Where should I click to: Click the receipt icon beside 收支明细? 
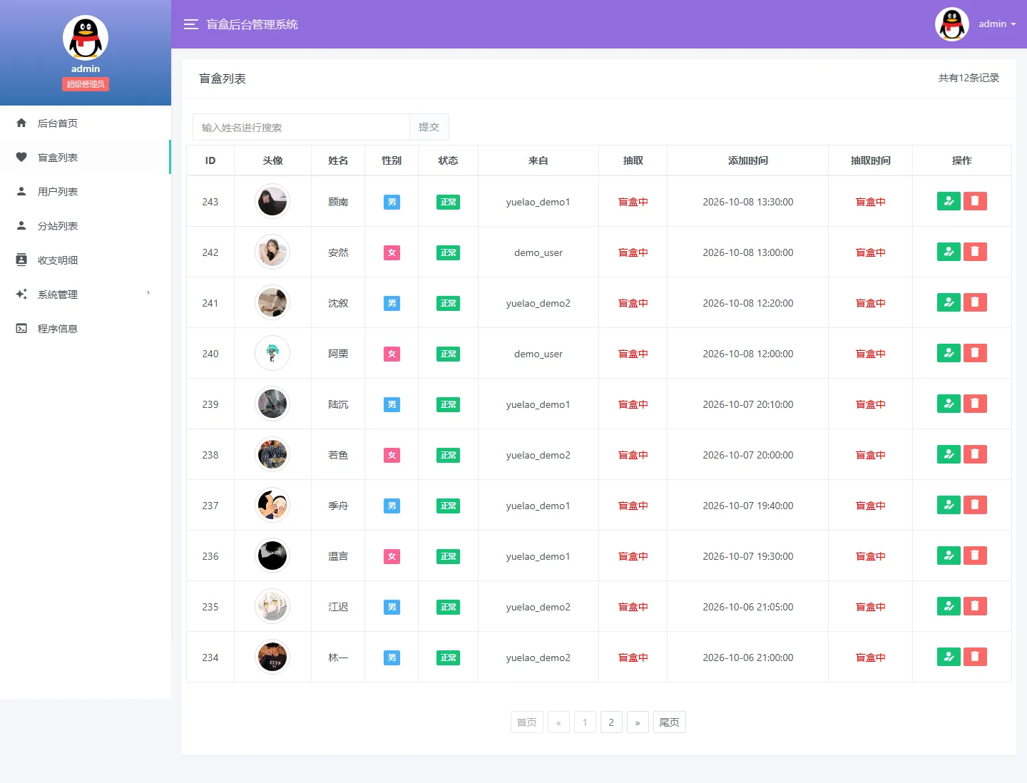(21, 260)
